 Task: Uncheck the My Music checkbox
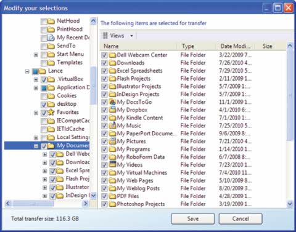[x=104, y=126]
